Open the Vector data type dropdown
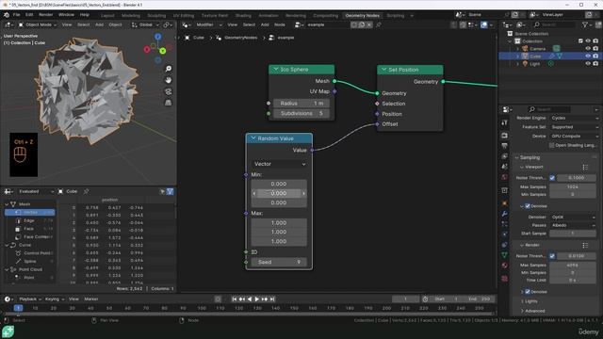This screenshot has height=339, width=603. coord(279,164)
